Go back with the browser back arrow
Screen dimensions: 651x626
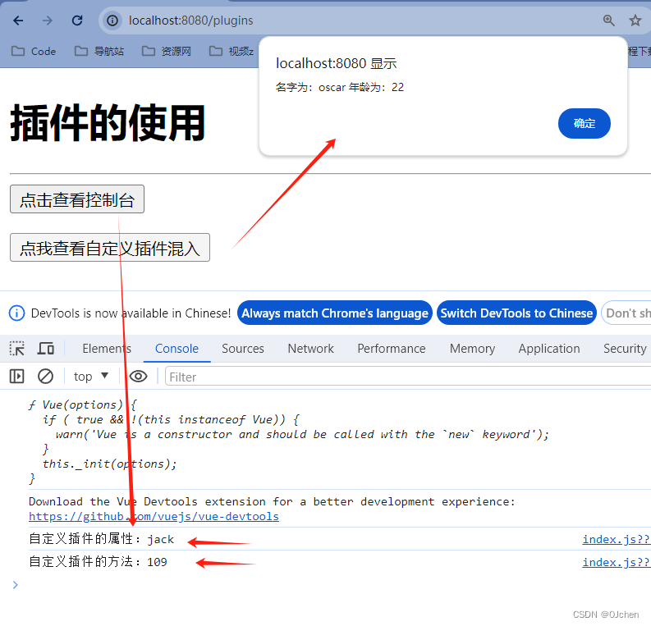point(18,21)
